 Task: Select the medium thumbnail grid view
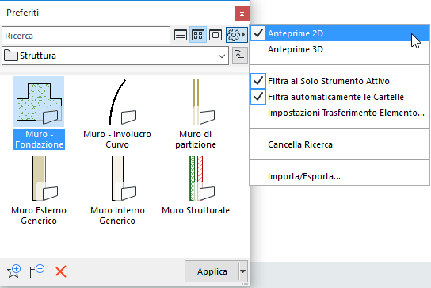pyautogui.click(x=198, y=35)
